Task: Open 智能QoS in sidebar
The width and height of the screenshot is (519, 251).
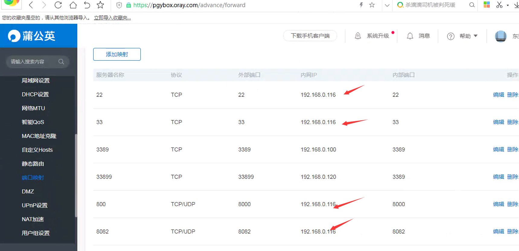Action: [33, 122]
